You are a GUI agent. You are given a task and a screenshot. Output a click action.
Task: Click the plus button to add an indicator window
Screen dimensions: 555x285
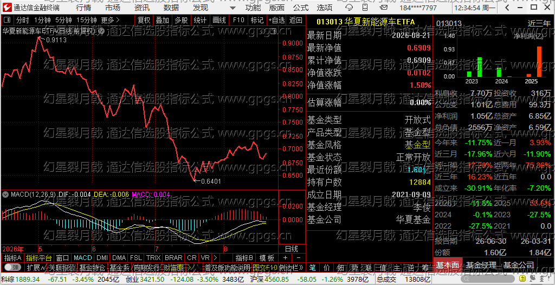pos(285,258)
